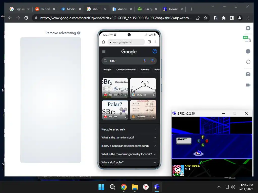Select the Compound name filter chip
258x193 pixels.
point(126,70)
